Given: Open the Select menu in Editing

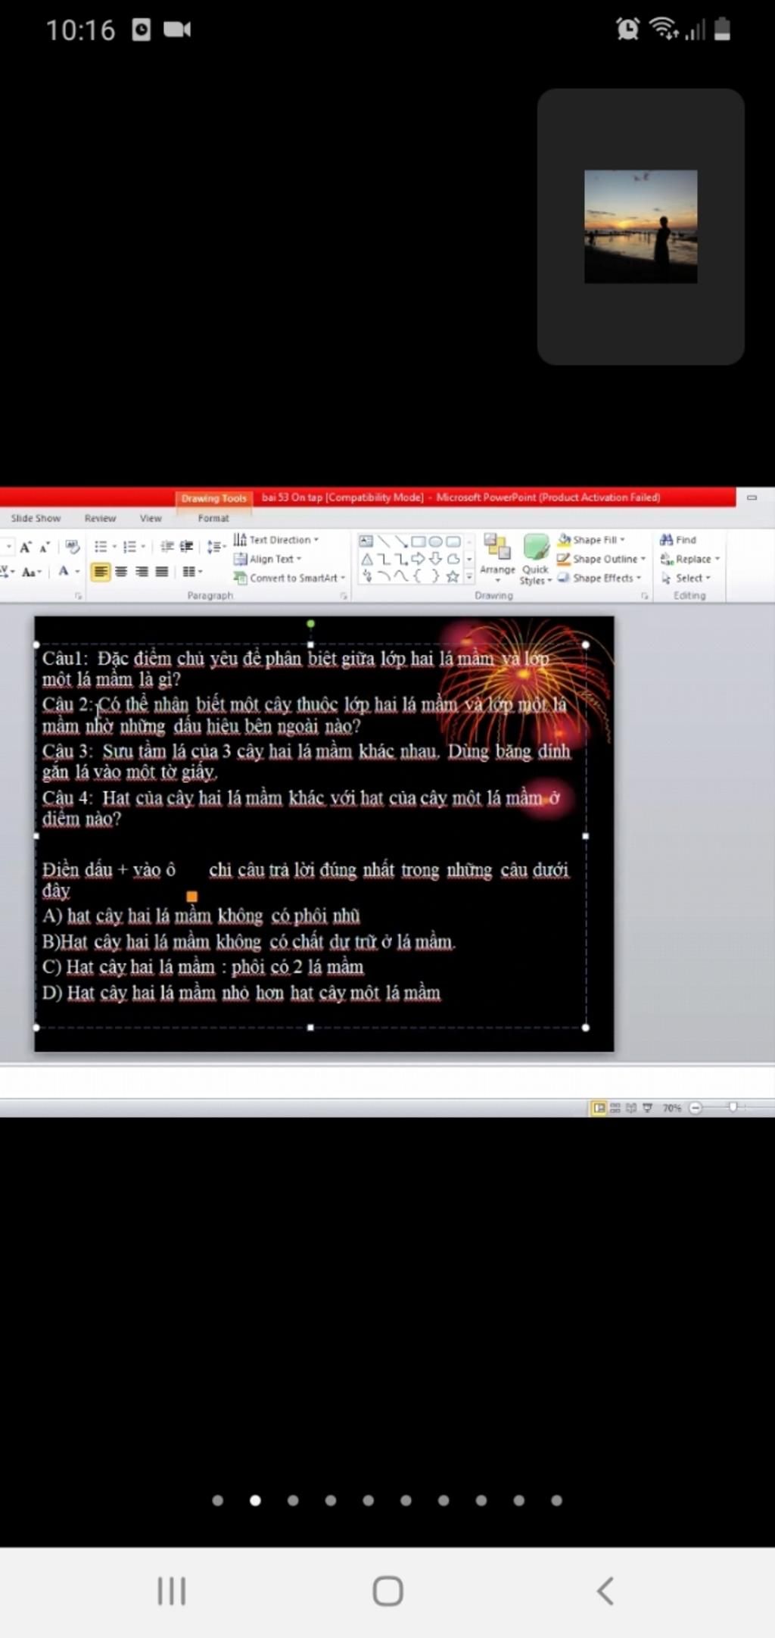Looking at the screenshot, I should tap(686, 578).
